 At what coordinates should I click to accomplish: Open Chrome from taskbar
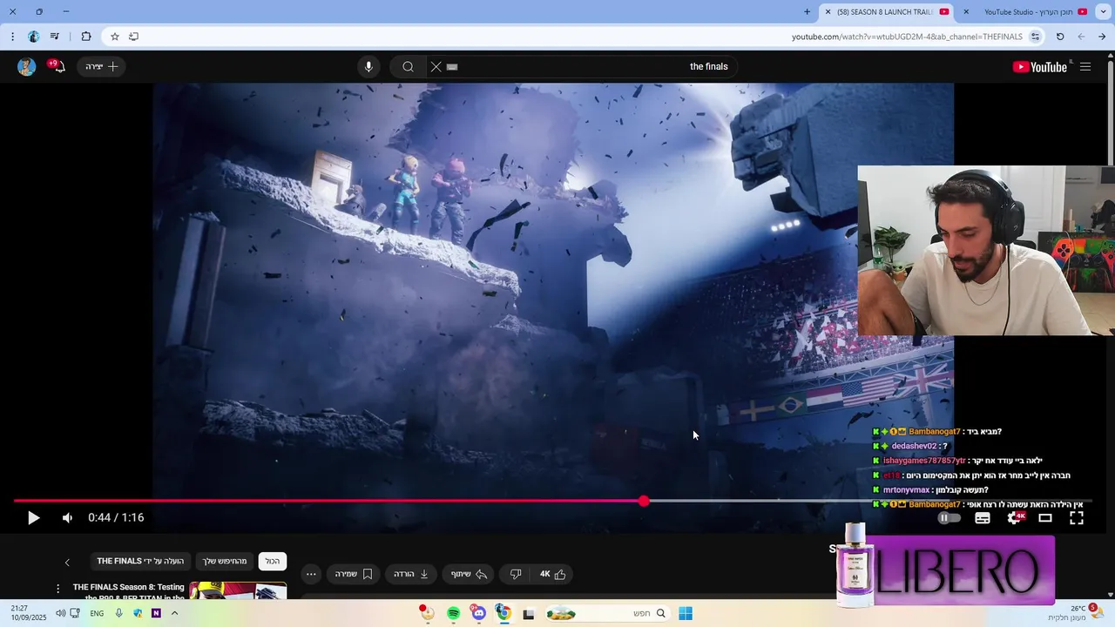503,614
